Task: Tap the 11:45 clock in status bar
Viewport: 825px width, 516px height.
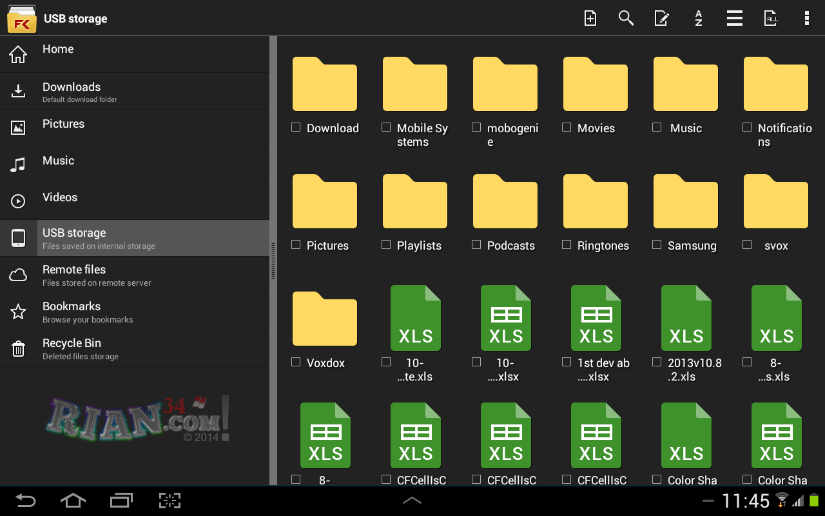Action: click(746, 501)
